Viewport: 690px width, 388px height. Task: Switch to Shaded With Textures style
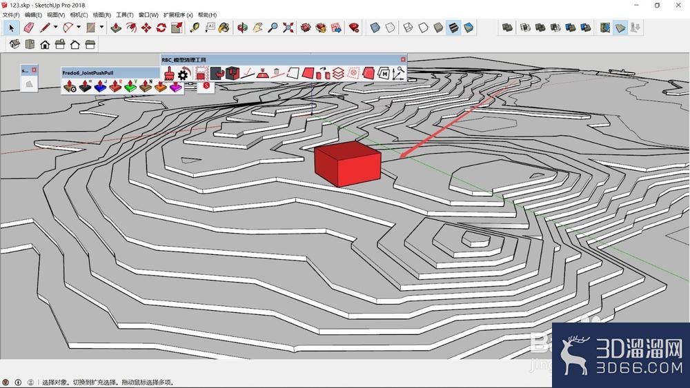[454, 28]
